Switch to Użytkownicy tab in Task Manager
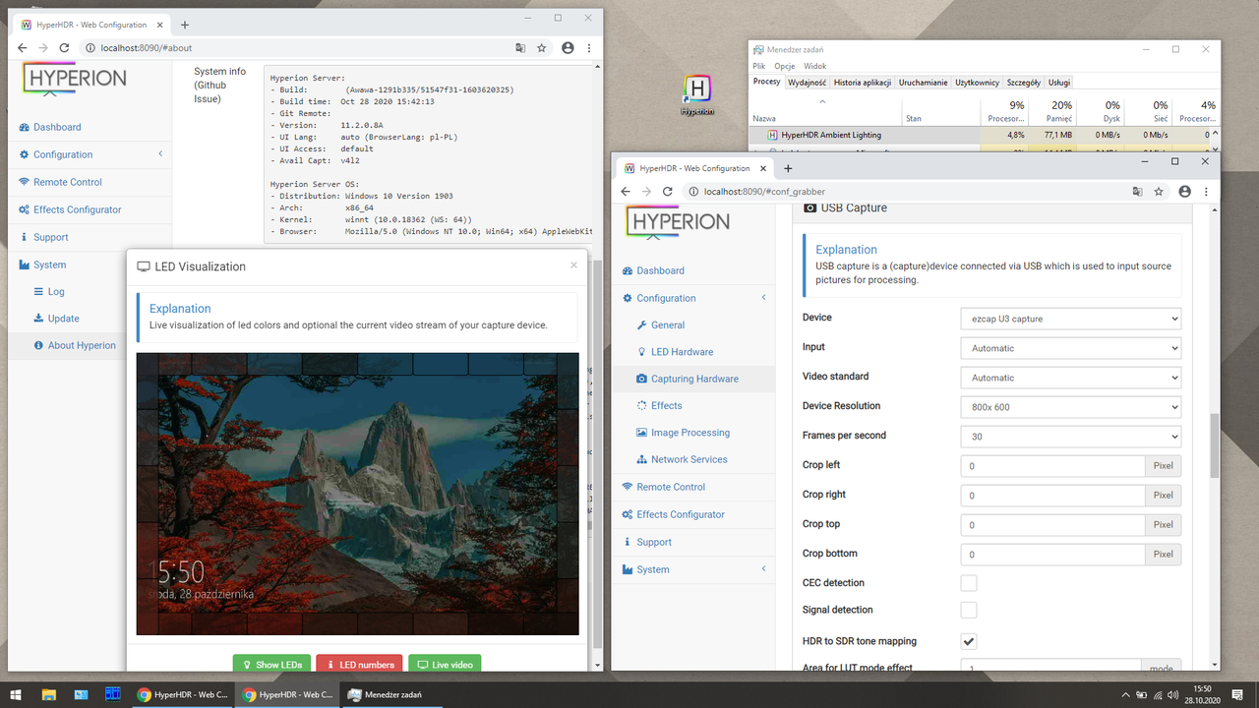 tap(977, 83)
